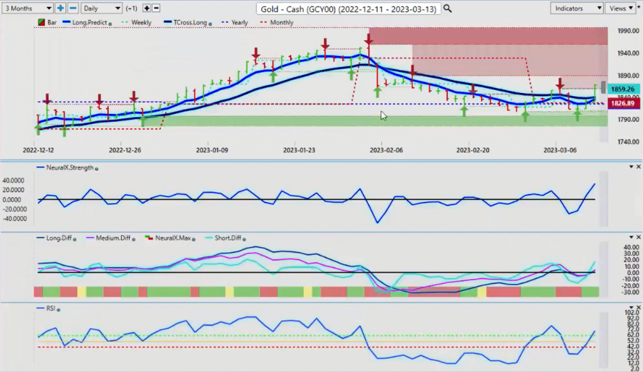Click the blue plus zoom-in button
The height and width of the screenshot is (372, 643).
click(x=60, y=8)
